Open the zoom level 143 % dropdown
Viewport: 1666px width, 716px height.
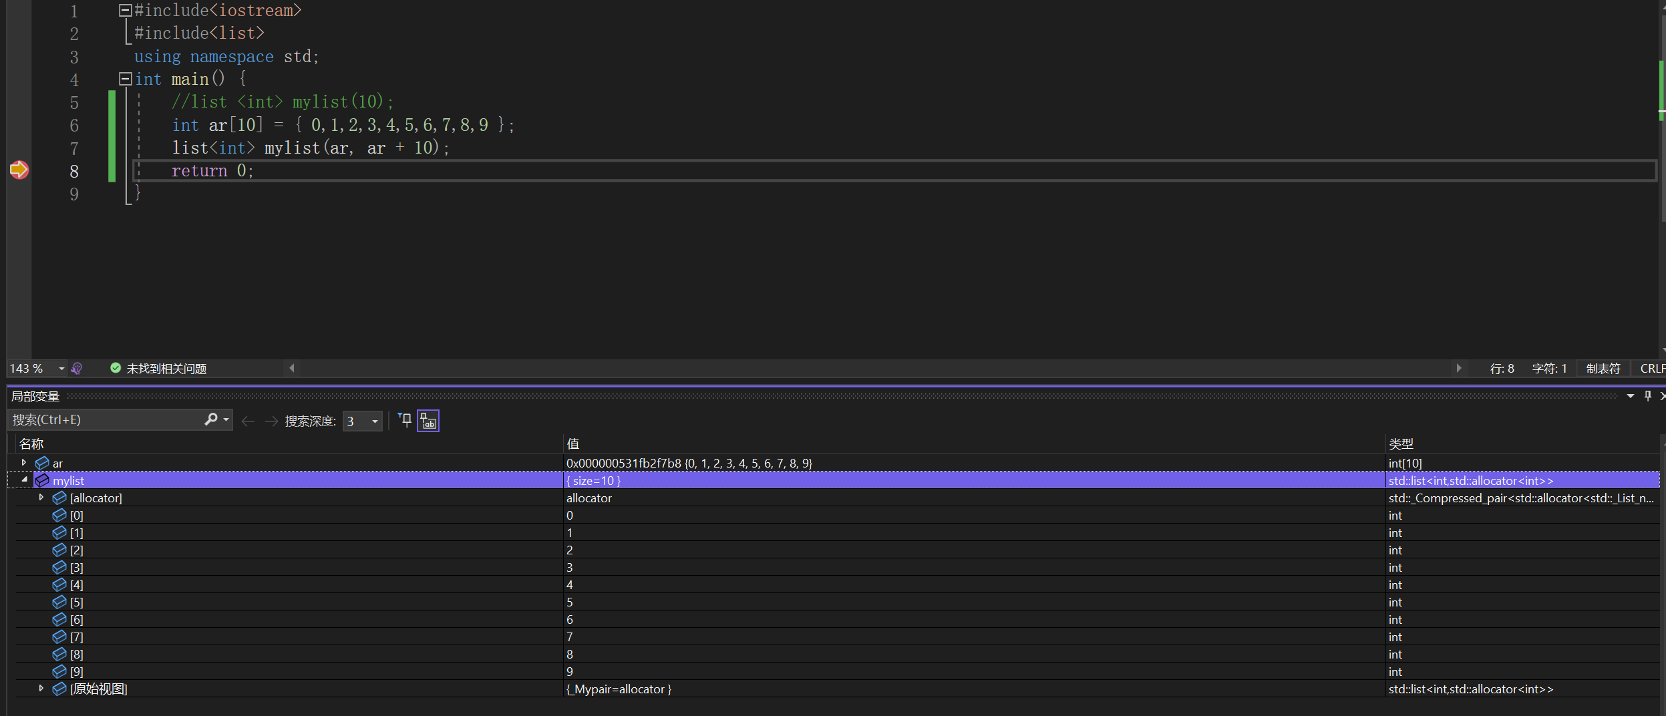coord(61,368)
